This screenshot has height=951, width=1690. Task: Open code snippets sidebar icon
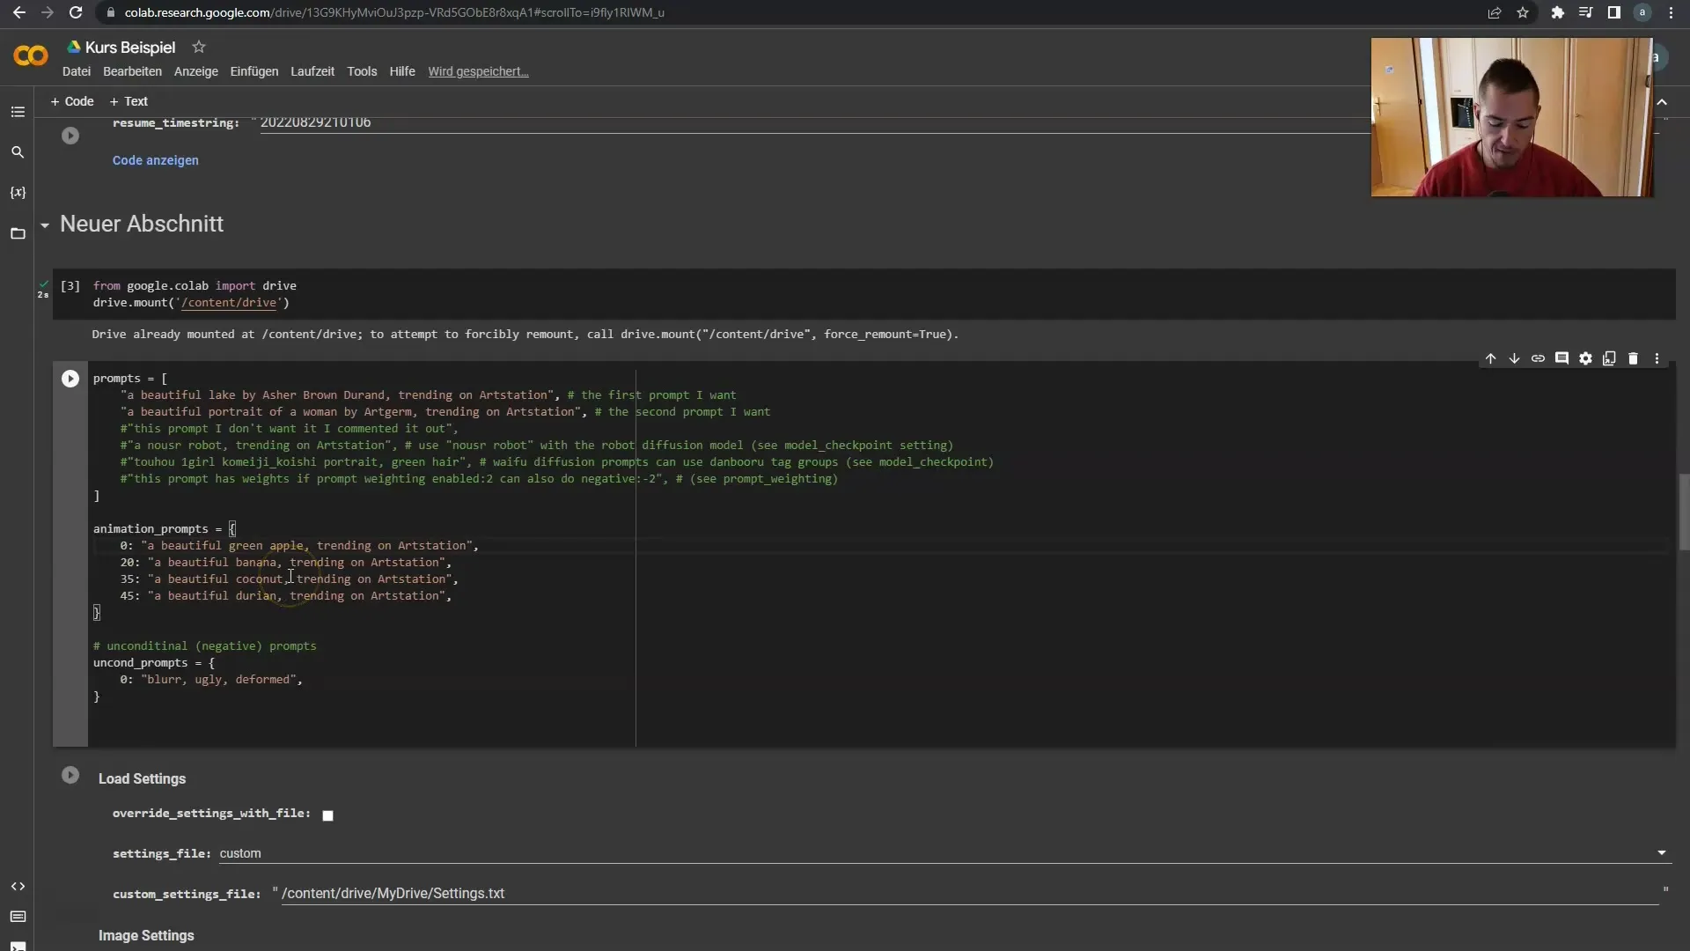click(18, 886)
